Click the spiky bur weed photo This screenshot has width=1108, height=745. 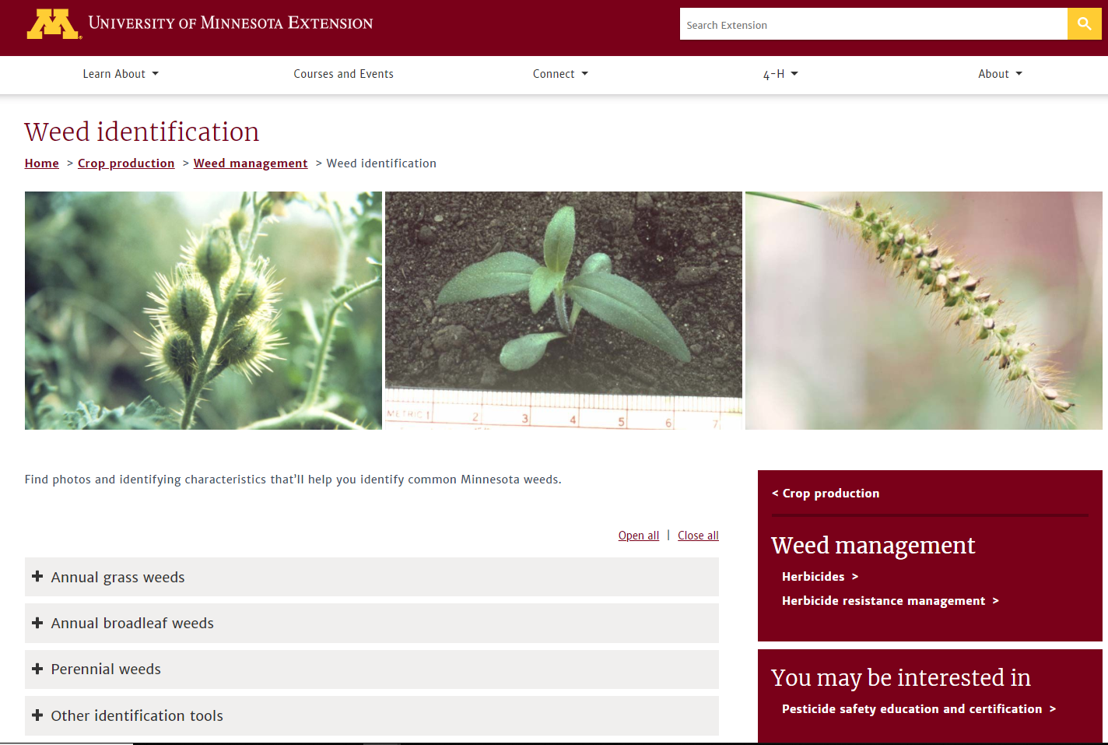(x=203, y=311)
